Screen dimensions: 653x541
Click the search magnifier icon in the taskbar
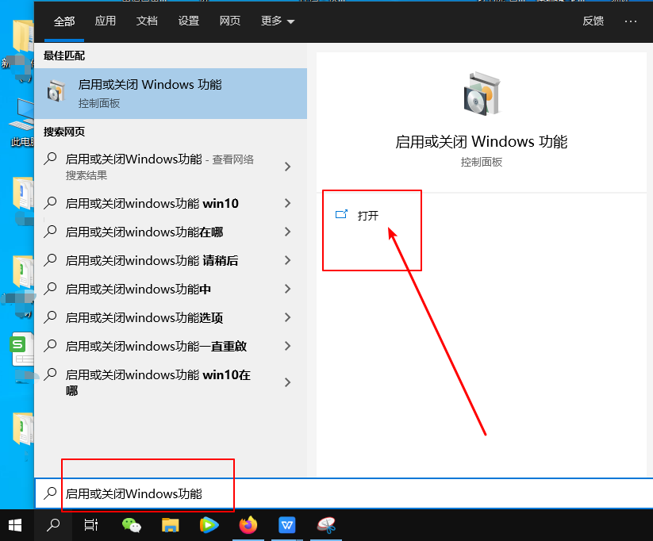(52, 524)
